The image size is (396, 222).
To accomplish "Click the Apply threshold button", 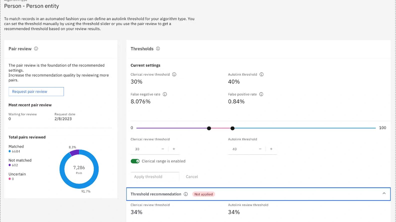I will [x=155, y=177].
